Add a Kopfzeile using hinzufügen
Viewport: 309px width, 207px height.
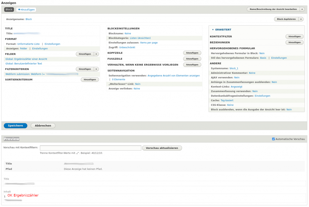click(x=192, y=53)
